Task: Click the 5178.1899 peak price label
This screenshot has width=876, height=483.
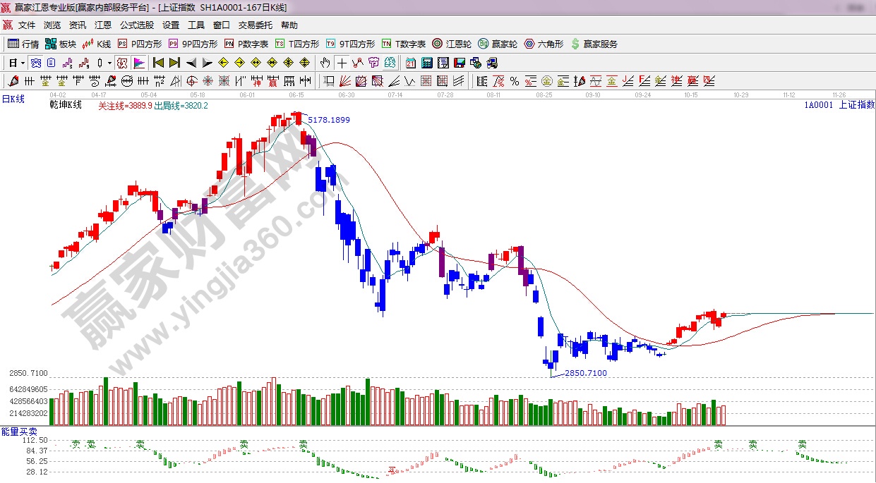Action: coord(329,120)
